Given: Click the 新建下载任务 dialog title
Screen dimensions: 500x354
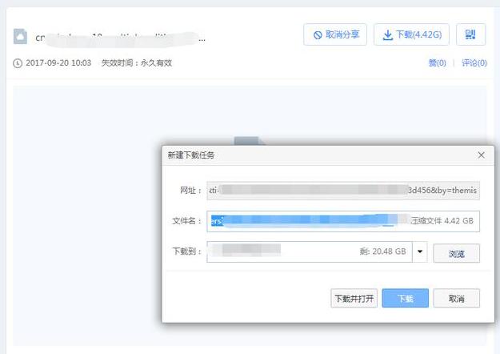Looking at the screenshot, I should tap(191, 155).
